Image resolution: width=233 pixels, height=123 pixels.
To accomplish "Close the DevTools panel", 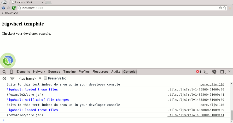I will point(229,71).
